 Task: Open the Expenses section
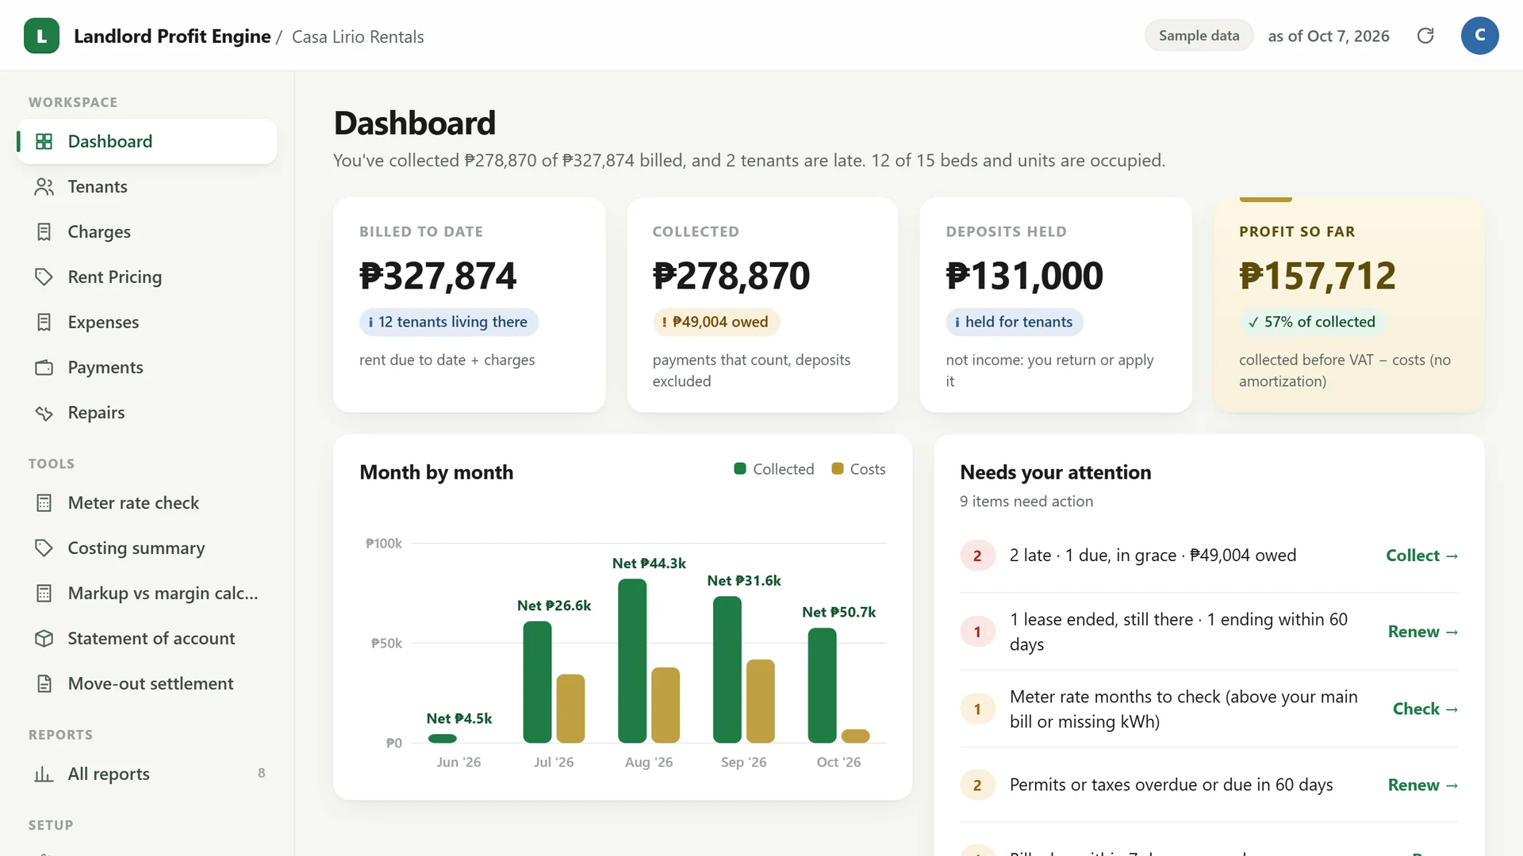pos(147,322)
